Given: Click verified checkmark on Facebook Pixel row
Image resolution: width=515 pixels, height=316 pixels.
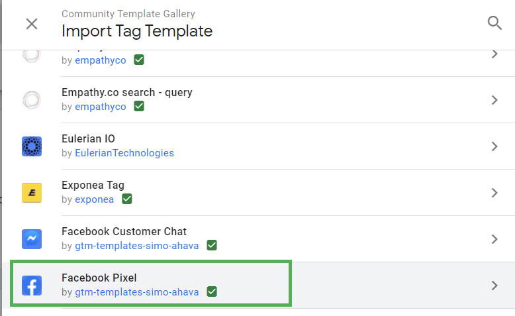Looking at the screenshot, I should click(212, 291).
